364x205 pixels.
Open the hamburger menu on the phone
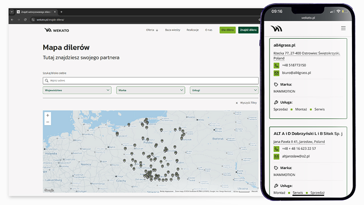click(344, 28)
